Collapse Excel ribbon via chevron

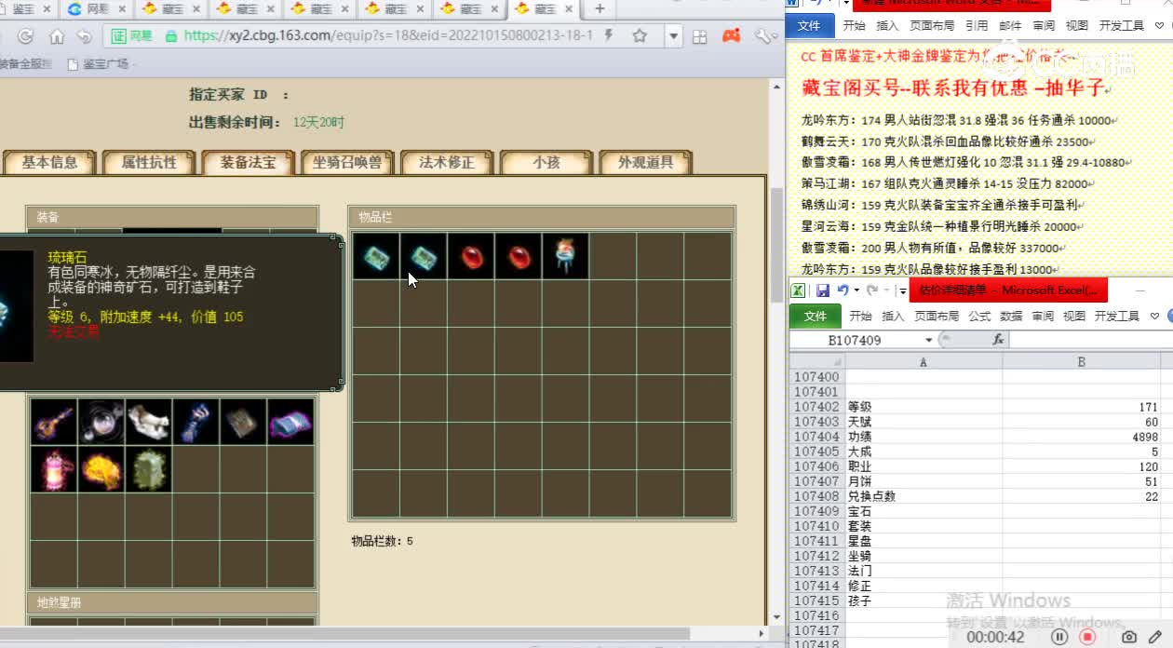point(1156,316)
